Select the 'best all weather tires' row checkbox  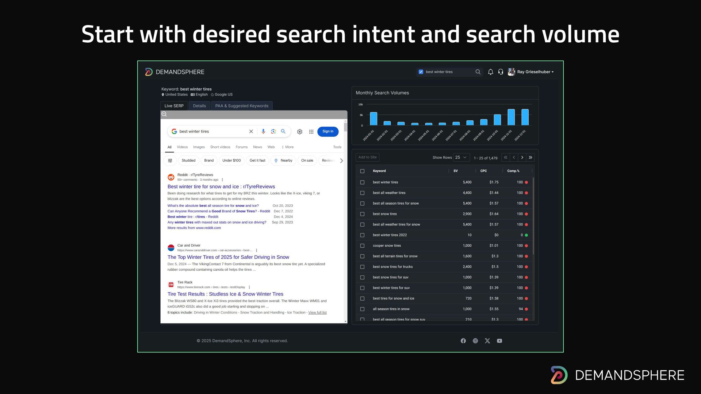tap(362, 193)
